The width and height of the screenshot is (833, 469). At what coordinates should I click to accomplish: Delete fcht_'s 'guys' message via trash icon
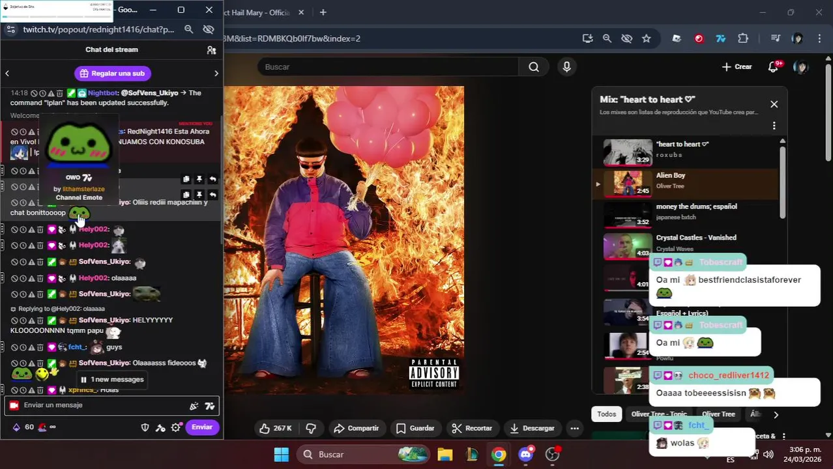[x=40, y=347]
